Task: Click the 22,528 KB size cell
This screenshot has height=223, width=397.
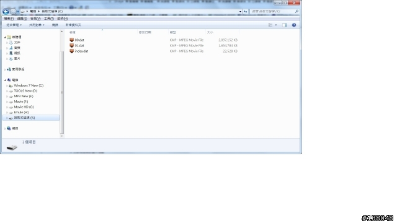Action: click(x=230, y=51)
